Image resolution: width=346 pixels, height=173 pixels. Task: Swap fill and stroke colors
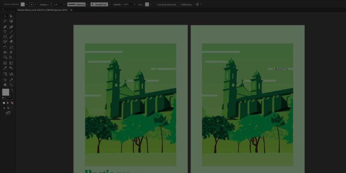click(12, 90)
